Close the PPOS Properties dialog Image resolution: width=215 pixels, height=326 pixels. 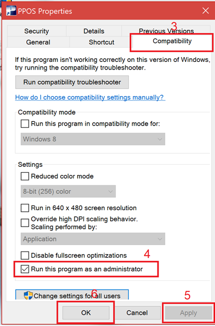pyautogui.click(x=205, y=11)
